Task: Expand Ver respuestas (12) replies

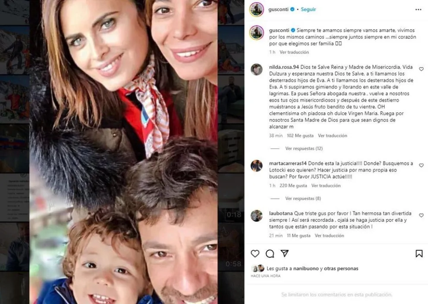Action: pos(304,149)
